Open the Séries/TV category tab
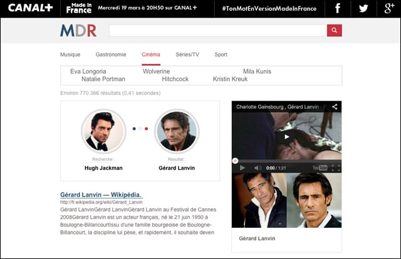The width and height of the screenshot is (401, 259). coord(187,54)
